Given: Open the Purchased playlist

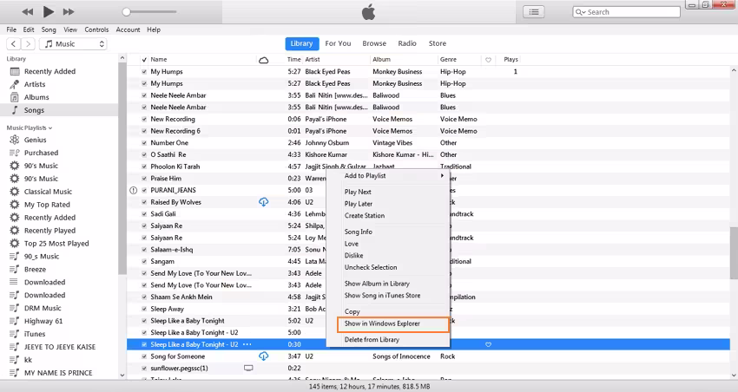Looking at the screenshot, I should pos(42,153).
